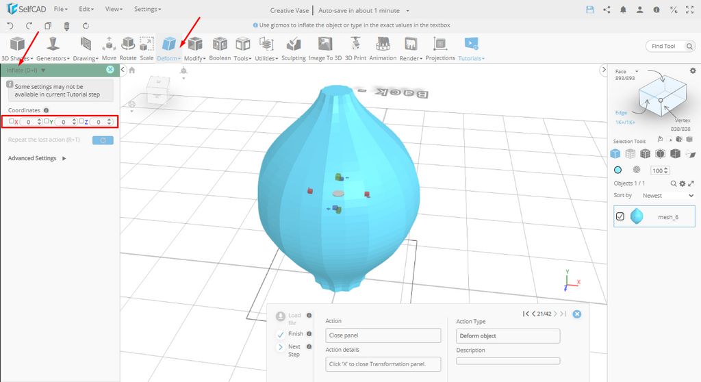
Task: Click the redo arrow icon
Action: click(x=29, y=25)
